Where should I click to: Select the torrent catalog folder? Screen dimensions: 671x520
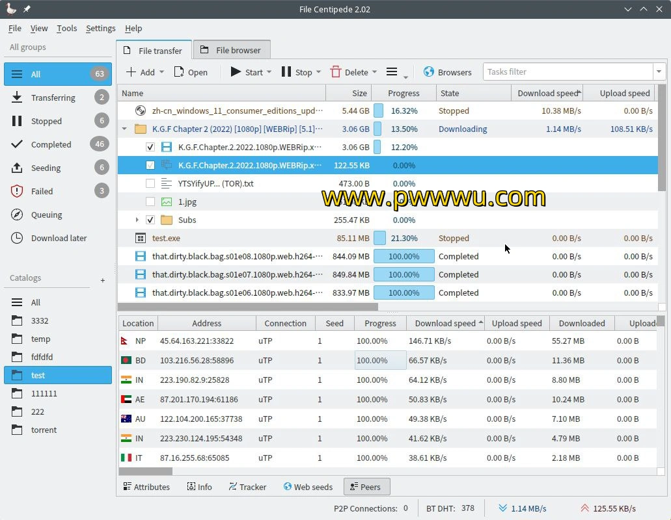[x=58, y=430]
